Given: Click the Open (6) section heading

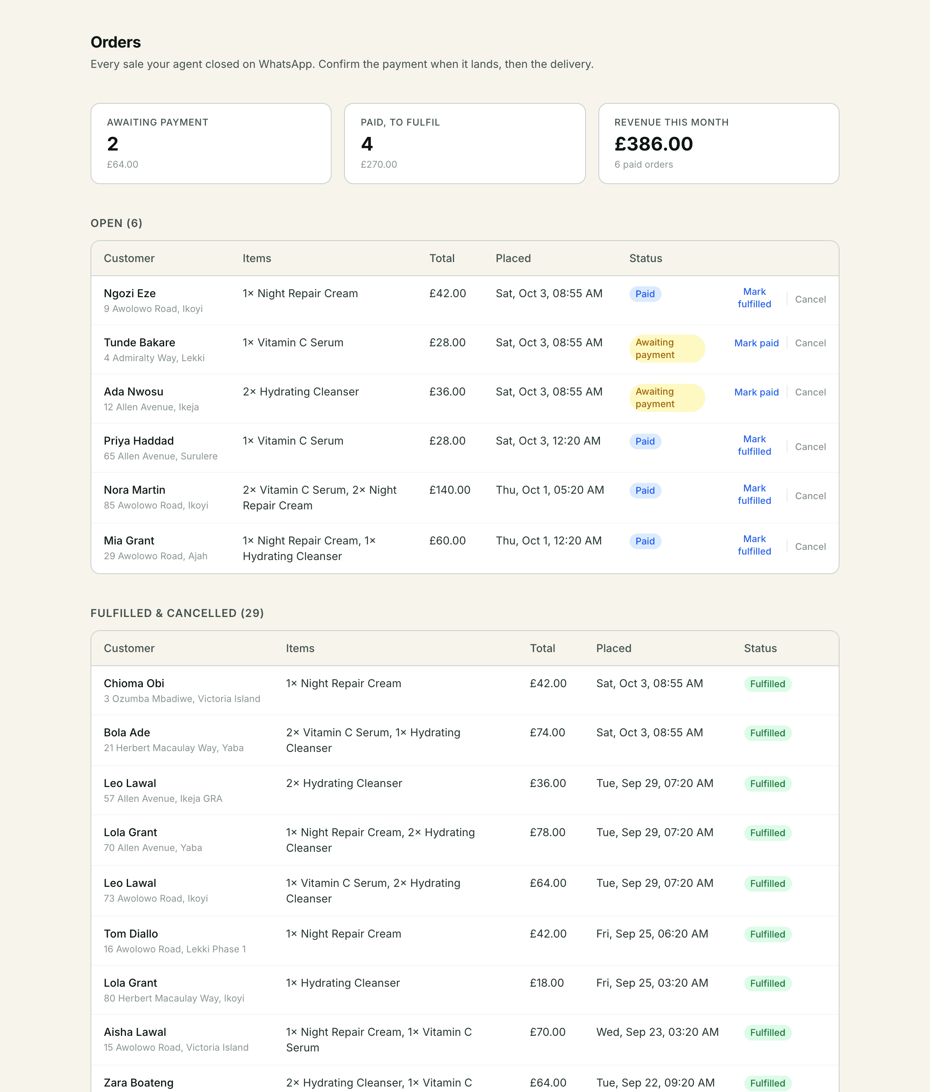Looking at the screenshot, I should [117, 223].
